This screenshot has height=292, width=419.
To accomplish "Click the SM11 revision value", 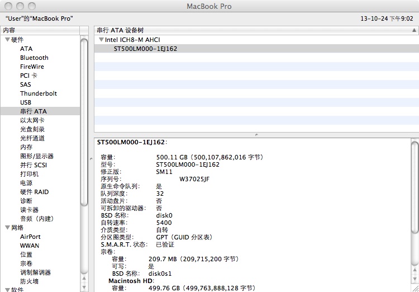I will [x=164, y=172].
